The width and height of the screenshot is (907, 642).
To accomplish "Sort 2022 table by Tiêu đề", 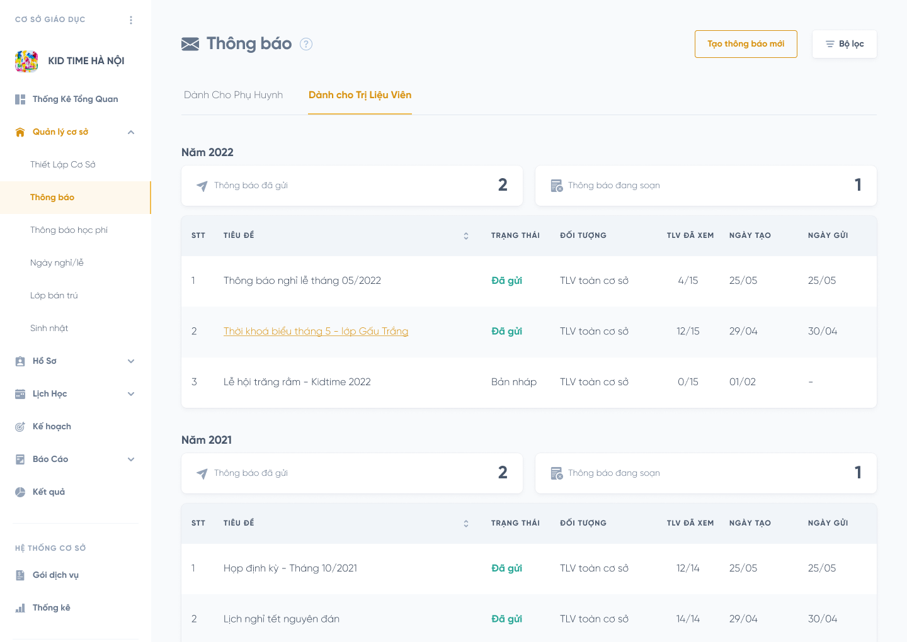I will 466,236.
